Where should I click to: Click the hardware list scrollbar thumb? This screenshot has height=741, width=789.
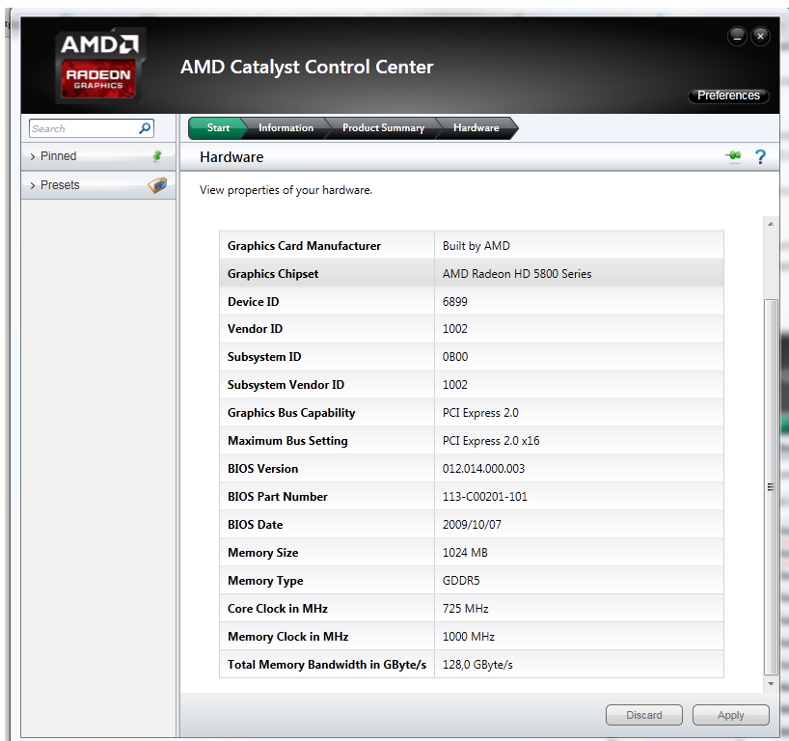[771, 487]
